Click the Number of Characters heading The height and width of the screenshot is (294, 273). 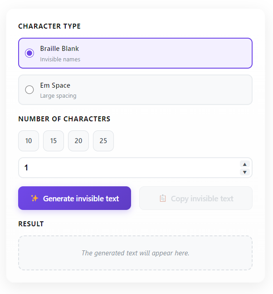click(64, 119)
